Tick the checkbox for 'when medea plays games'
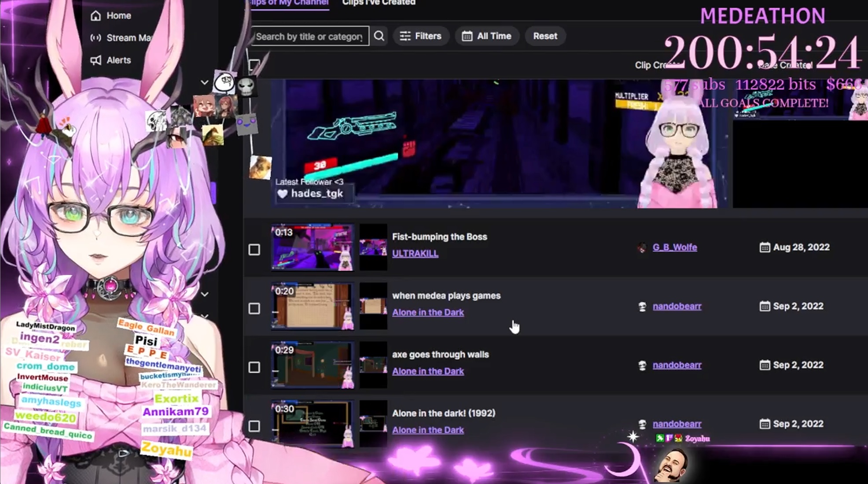This screenshot has height=484, width=868. [x=254, y=308]
